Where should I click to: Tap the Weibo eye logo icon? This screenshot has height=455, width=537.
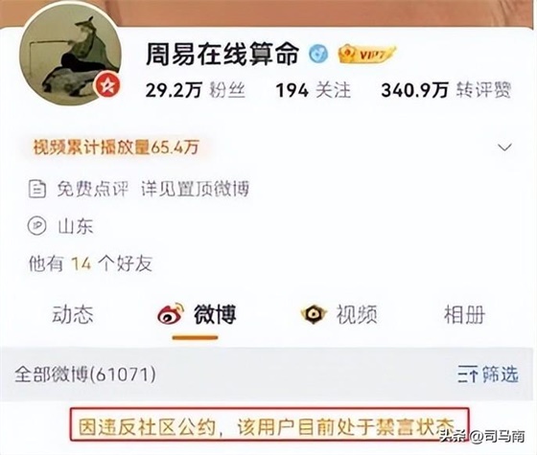[171, 314]
